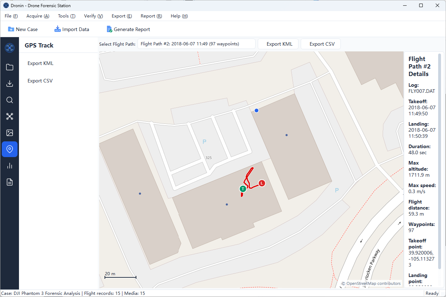Open the Export menu

tap(122, 16)
